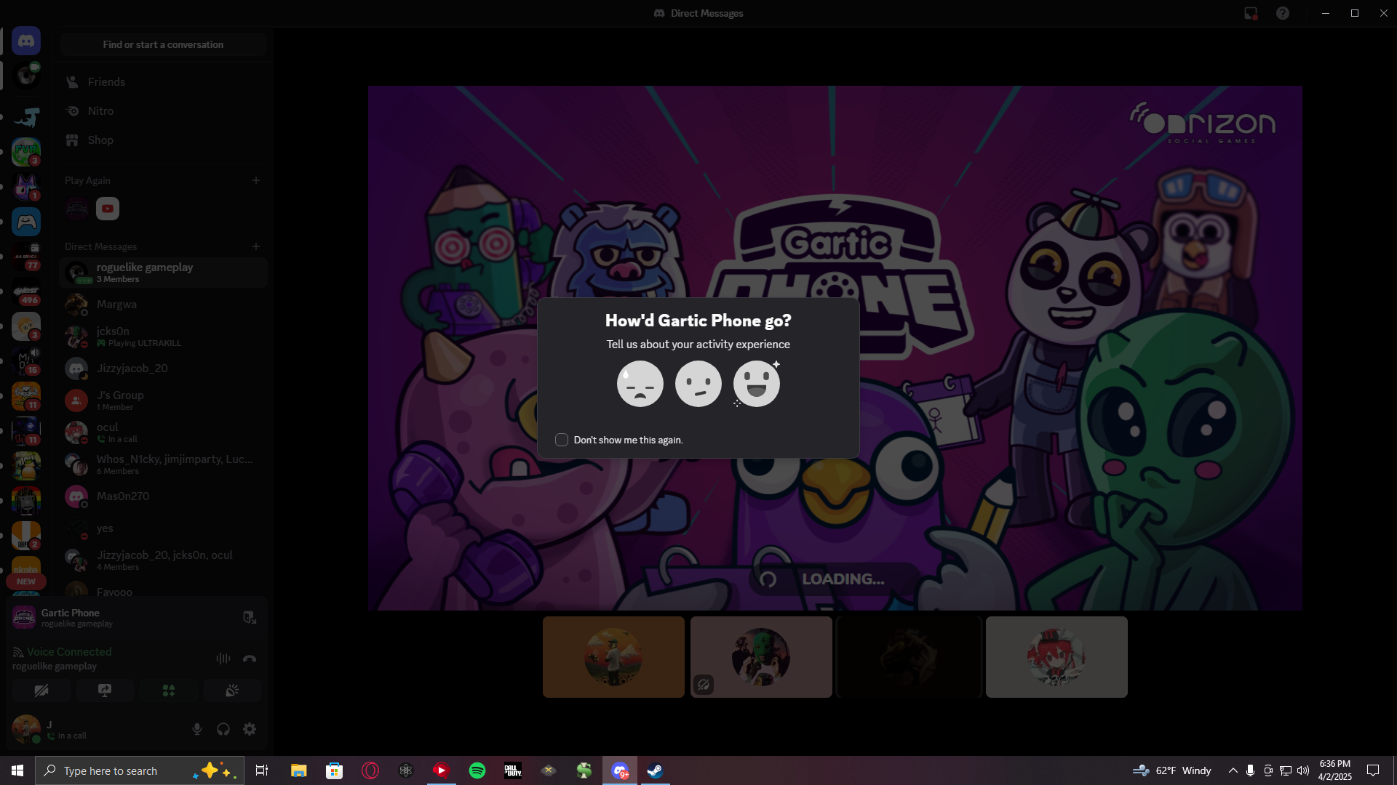Share your screen

(105, 691)
